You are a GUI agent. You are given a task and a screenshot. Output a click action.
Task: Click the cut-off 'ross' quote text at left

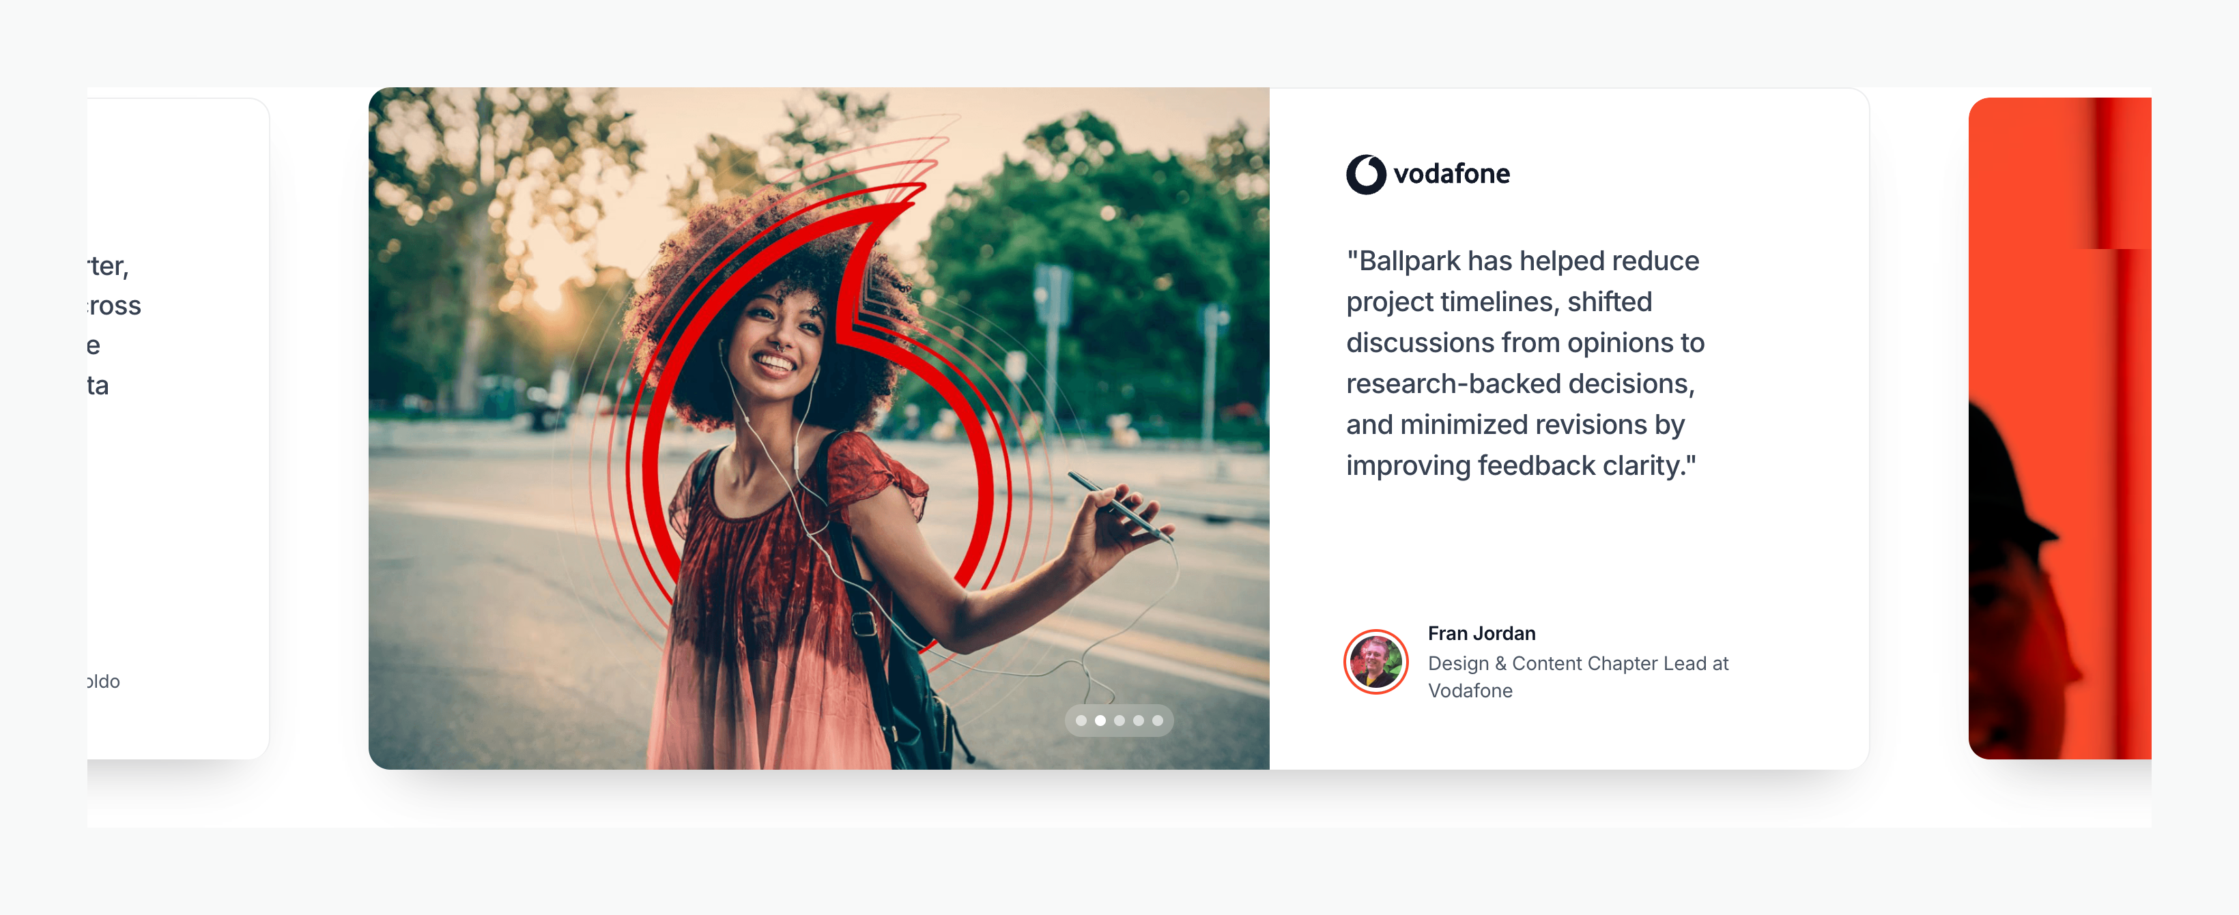[115, 306]
